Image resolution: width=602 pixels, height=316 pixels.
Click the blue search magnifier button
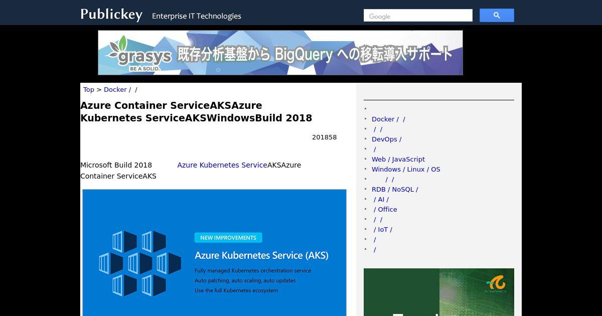click(x=497, y=16)
